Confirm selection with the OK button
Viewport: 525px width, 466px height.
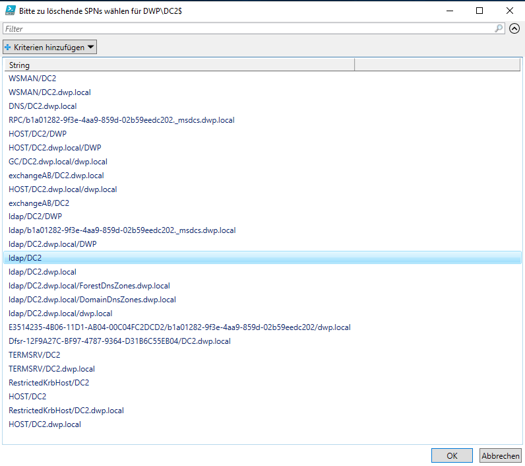[452, 455]
